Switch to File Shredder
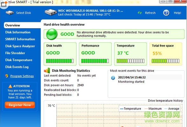187x127 pixels. (x=15, y=53)
